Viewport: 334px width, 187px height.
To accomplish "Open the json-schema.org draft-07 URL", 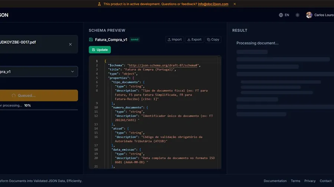I will pos(163,65).
